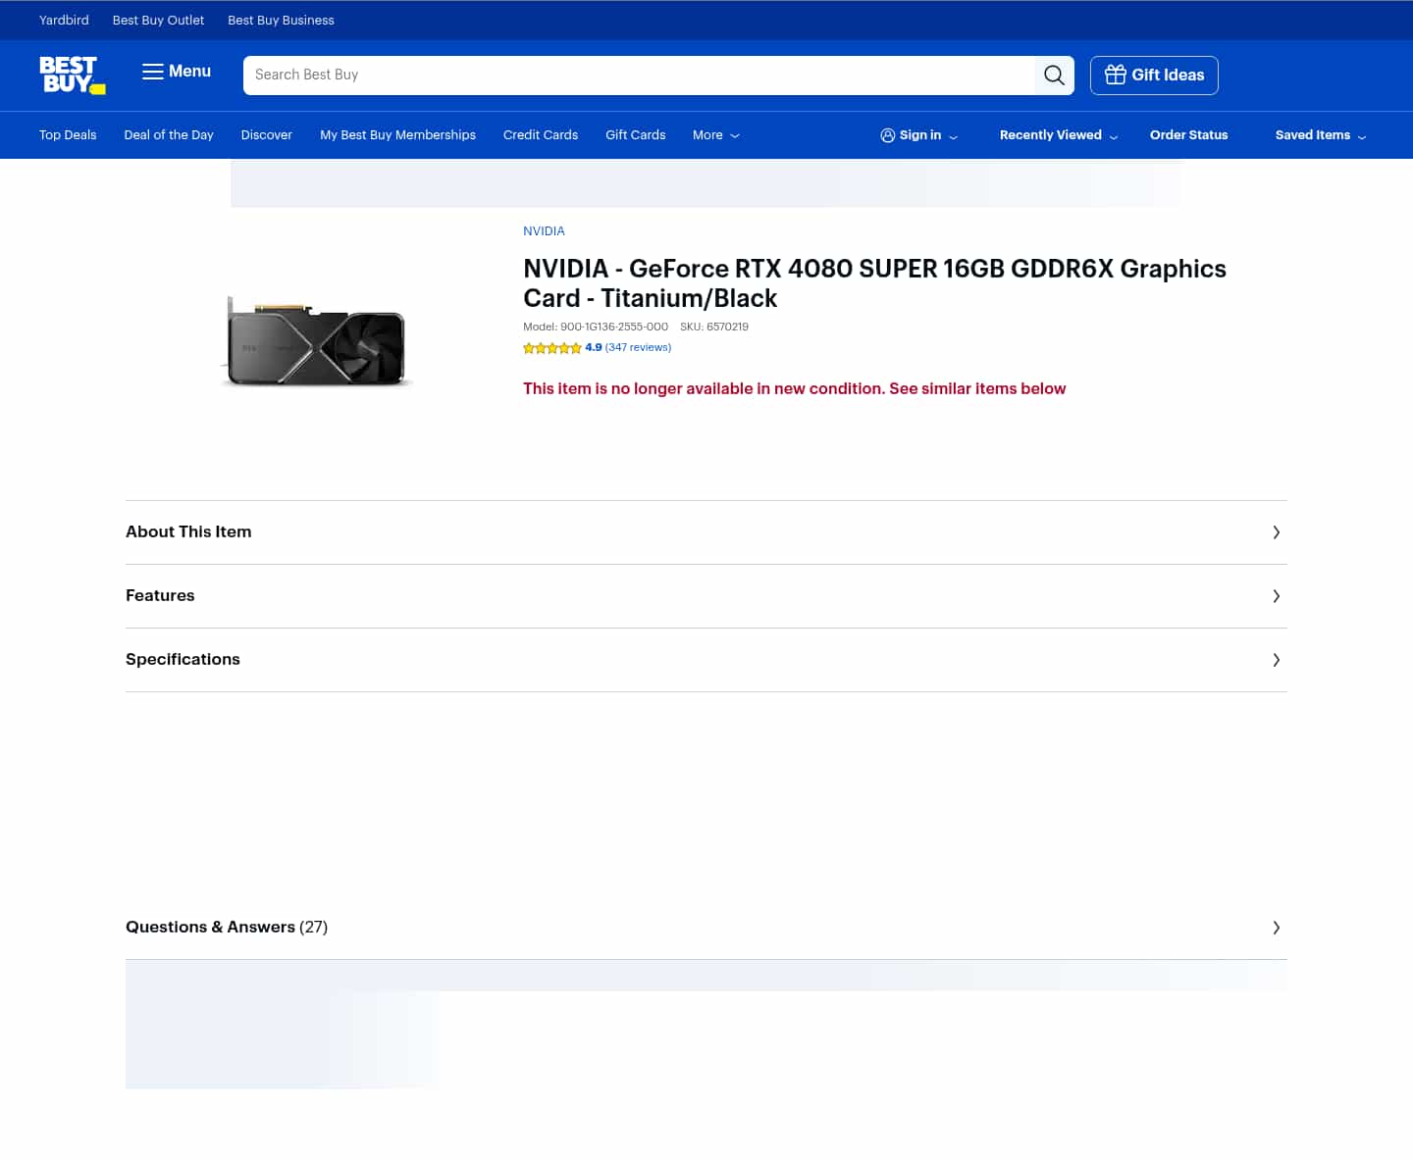The height and width of the screenshot is (1160, 1413).
Task: Click the yellow star rating
Action: [551, 348]
